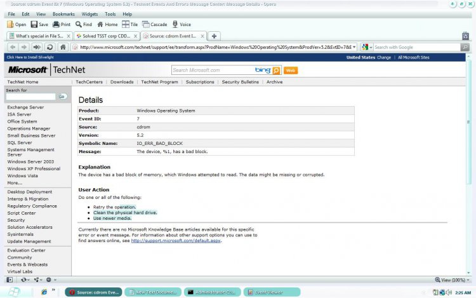Screen dimensions: 476x298
Task: Open the View menu
Action: click(41, 14)
